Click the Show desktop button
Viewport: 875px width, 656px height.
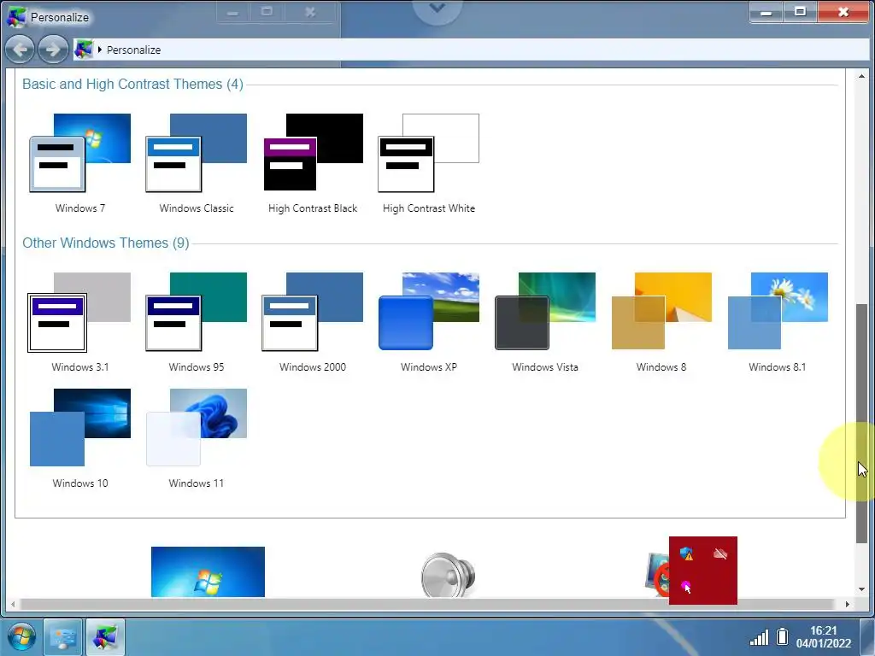(867, 636)
